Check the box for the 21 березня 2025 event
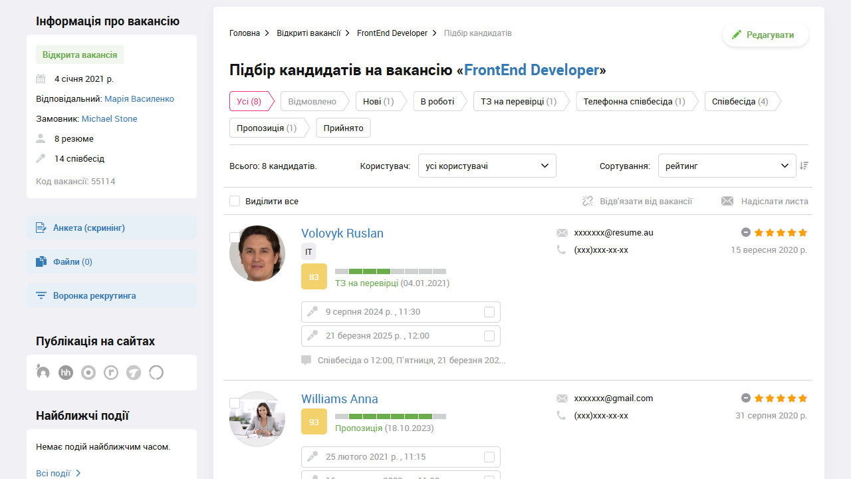The width and height of the screenshot is (851, 479). point(489,335)
